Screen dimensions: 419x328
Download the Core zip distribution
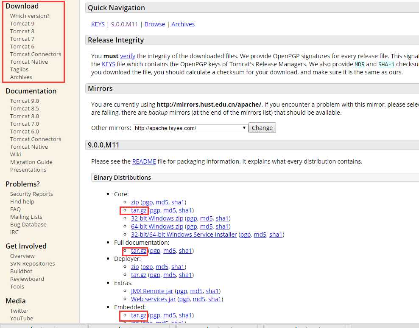[x=135, y=202]
